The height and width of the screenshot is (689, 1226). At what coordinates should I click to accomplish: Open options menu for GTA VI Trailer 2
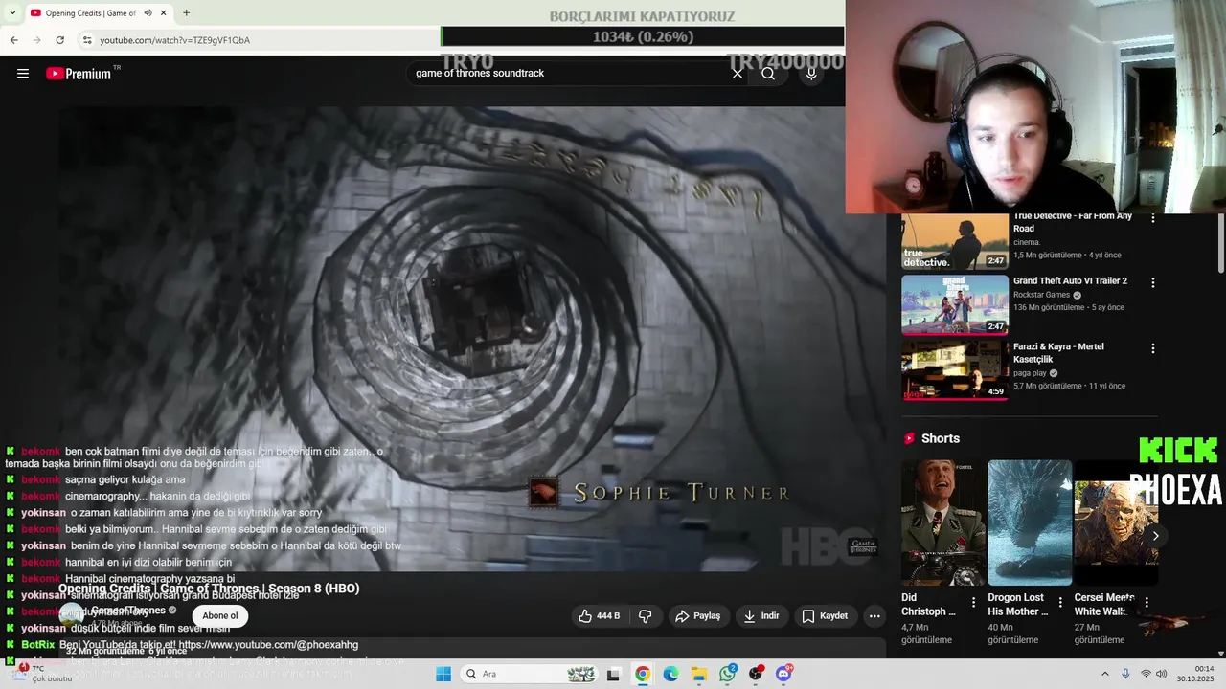coord(1153,283)
